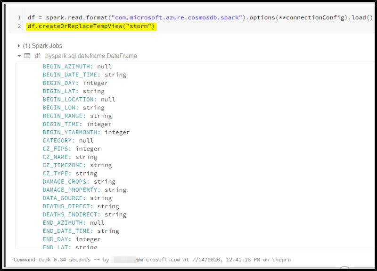This screenshot has height=271, width=377.
Task: Select the CZ_FIPS: integer row
Action: tap(72, 149)
